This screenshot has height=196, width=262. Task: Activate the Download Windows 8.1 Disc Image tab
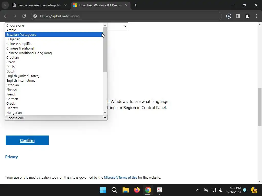(x=100, y=5)
